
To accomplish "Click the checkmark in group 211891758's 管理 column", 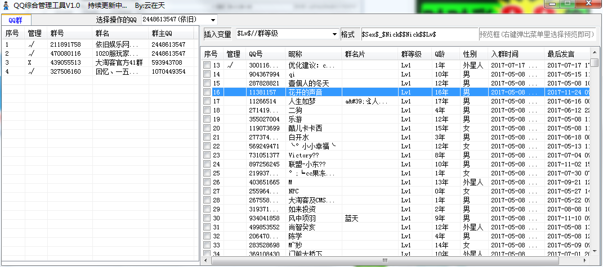I will (x=32, y=44).
